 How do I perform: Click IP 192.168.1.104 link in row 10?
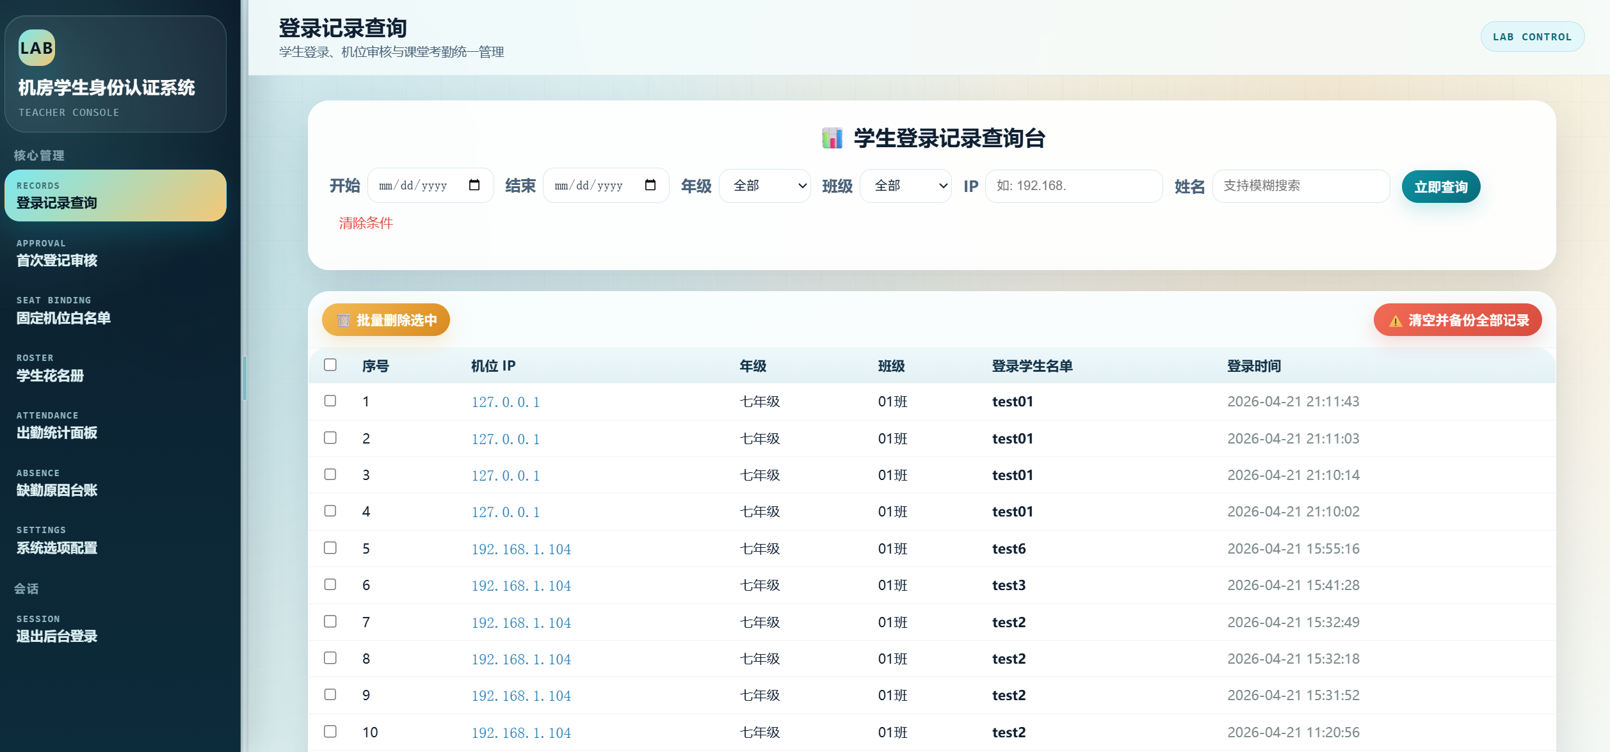point(521,733)
